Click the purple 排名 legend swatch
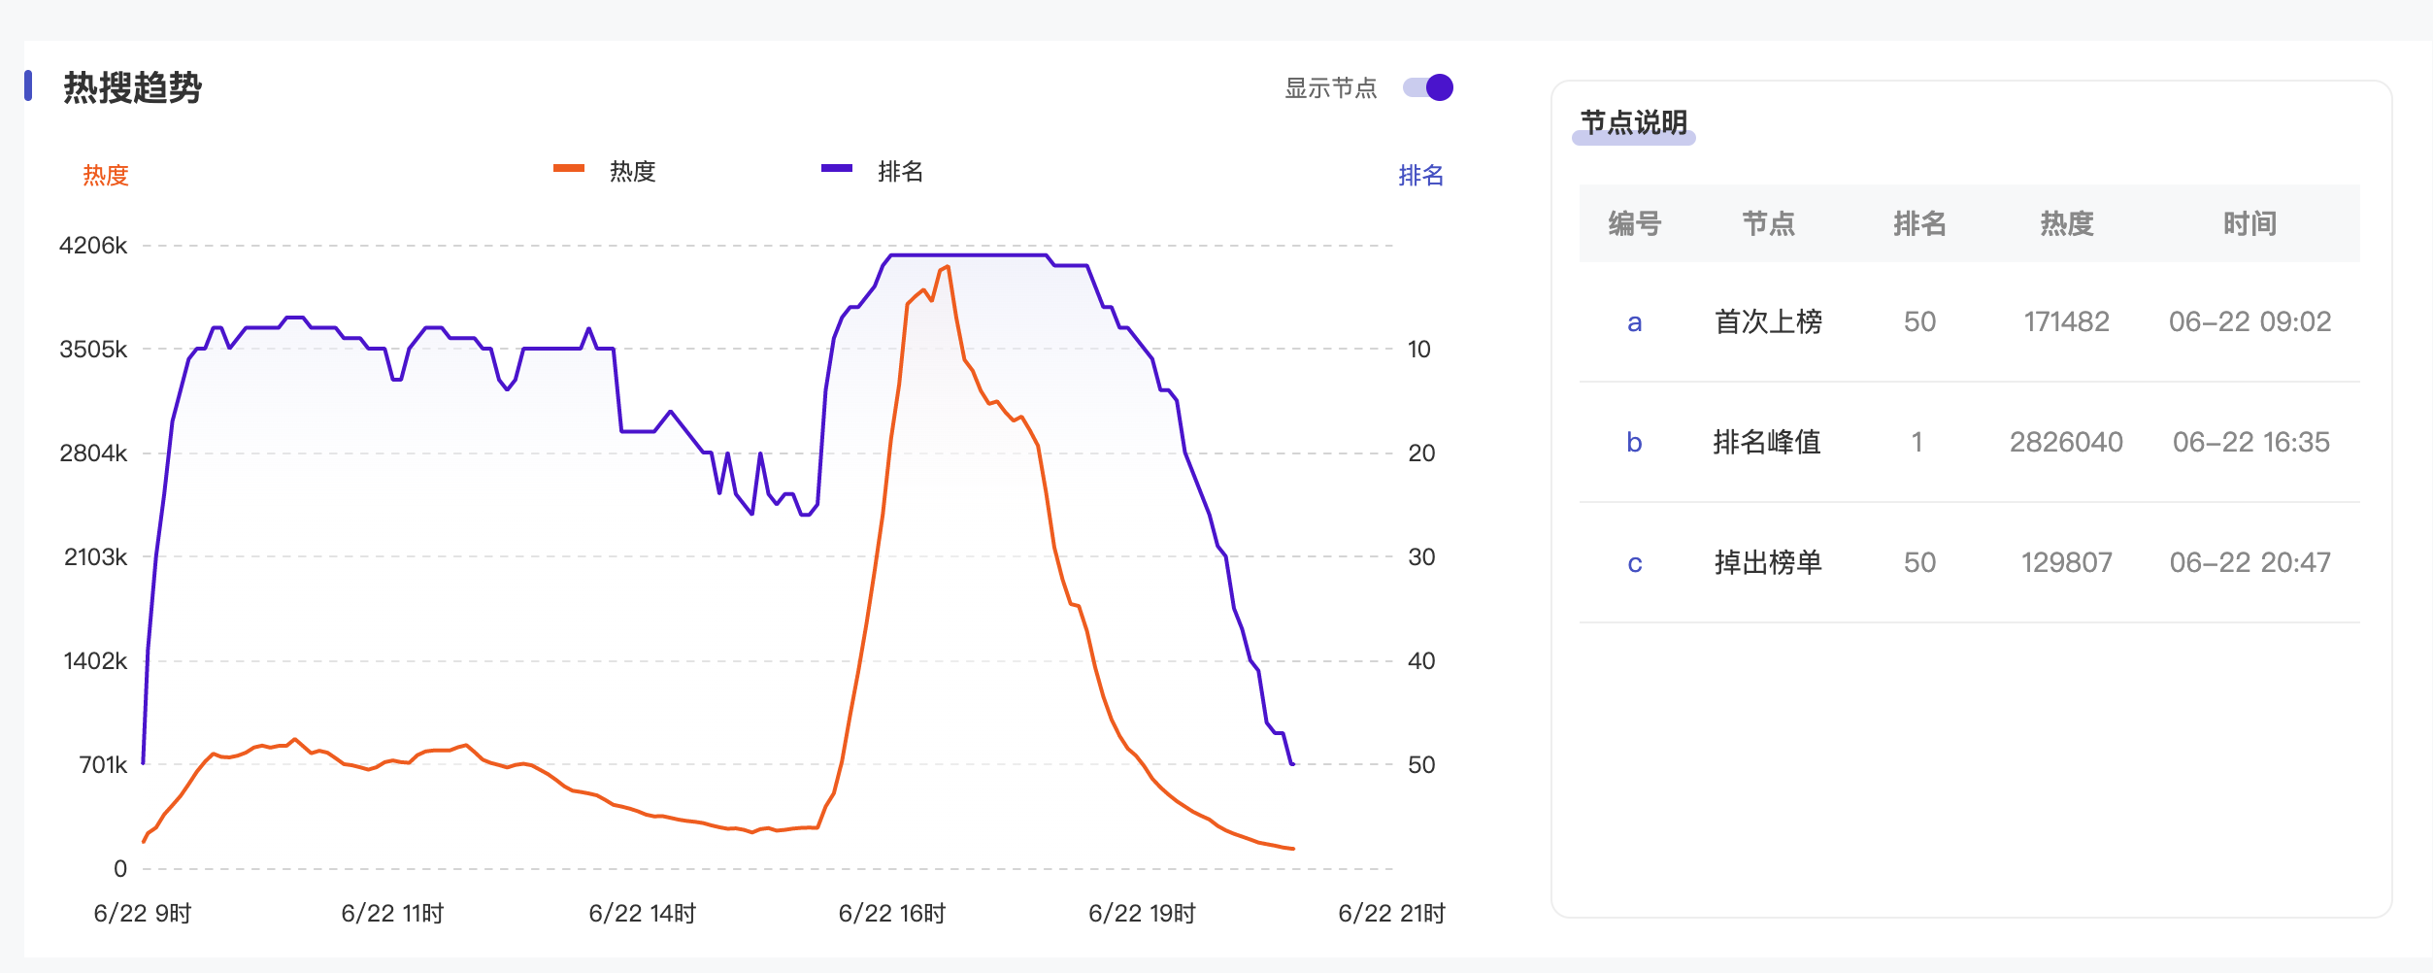 (x=837, y=169)
